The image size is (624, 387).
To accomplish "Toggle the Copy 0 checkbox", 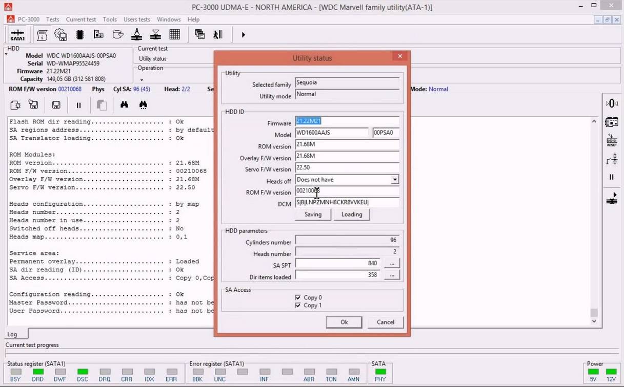I will (298, 297).
